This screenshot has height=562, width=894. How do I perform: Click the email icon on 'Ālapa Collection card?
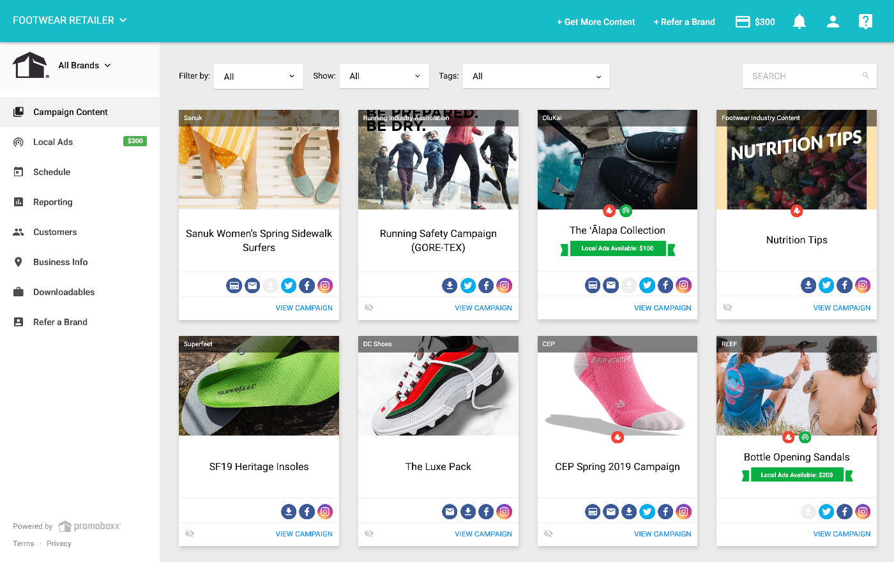611,285
